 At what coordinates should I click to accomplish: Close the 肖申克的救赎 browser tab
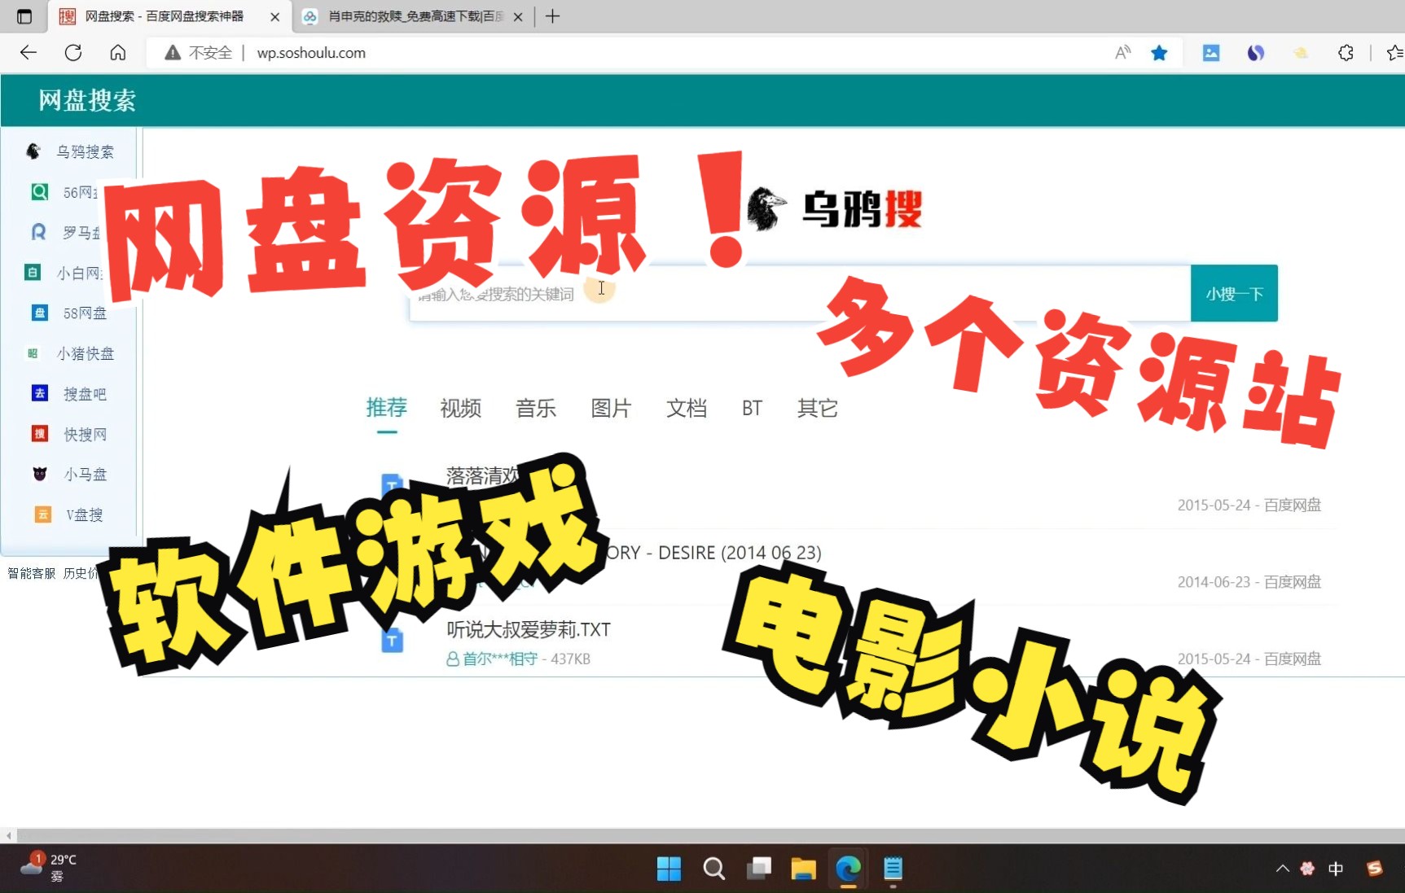click(x=518, y=17)
